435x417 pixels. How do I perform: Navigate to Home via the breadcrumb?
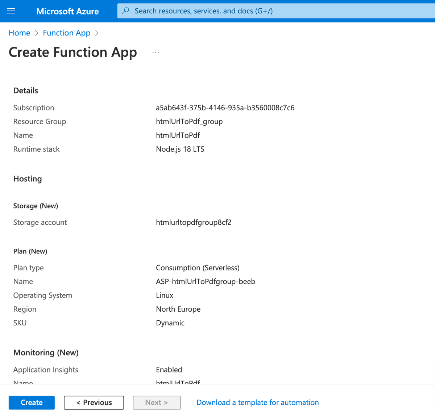coord(19,33)
